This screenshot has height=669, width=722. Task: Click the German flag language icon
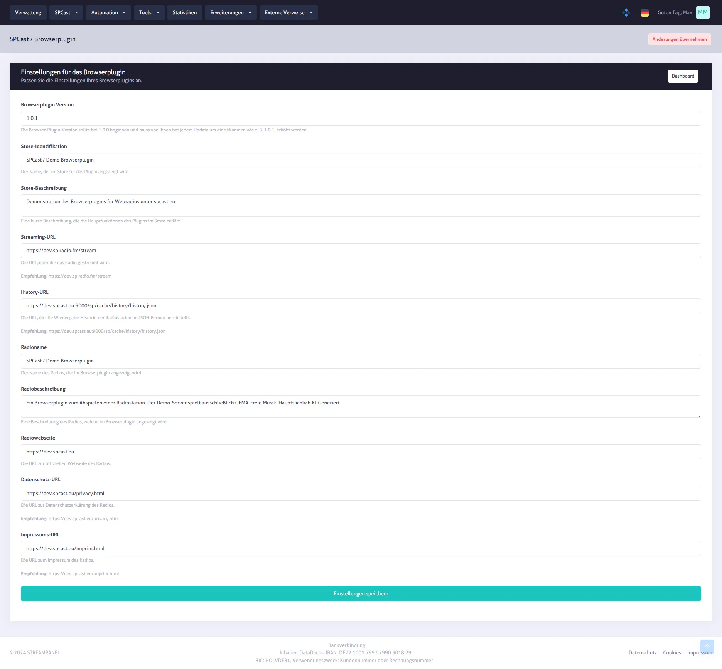click(645, 13)
